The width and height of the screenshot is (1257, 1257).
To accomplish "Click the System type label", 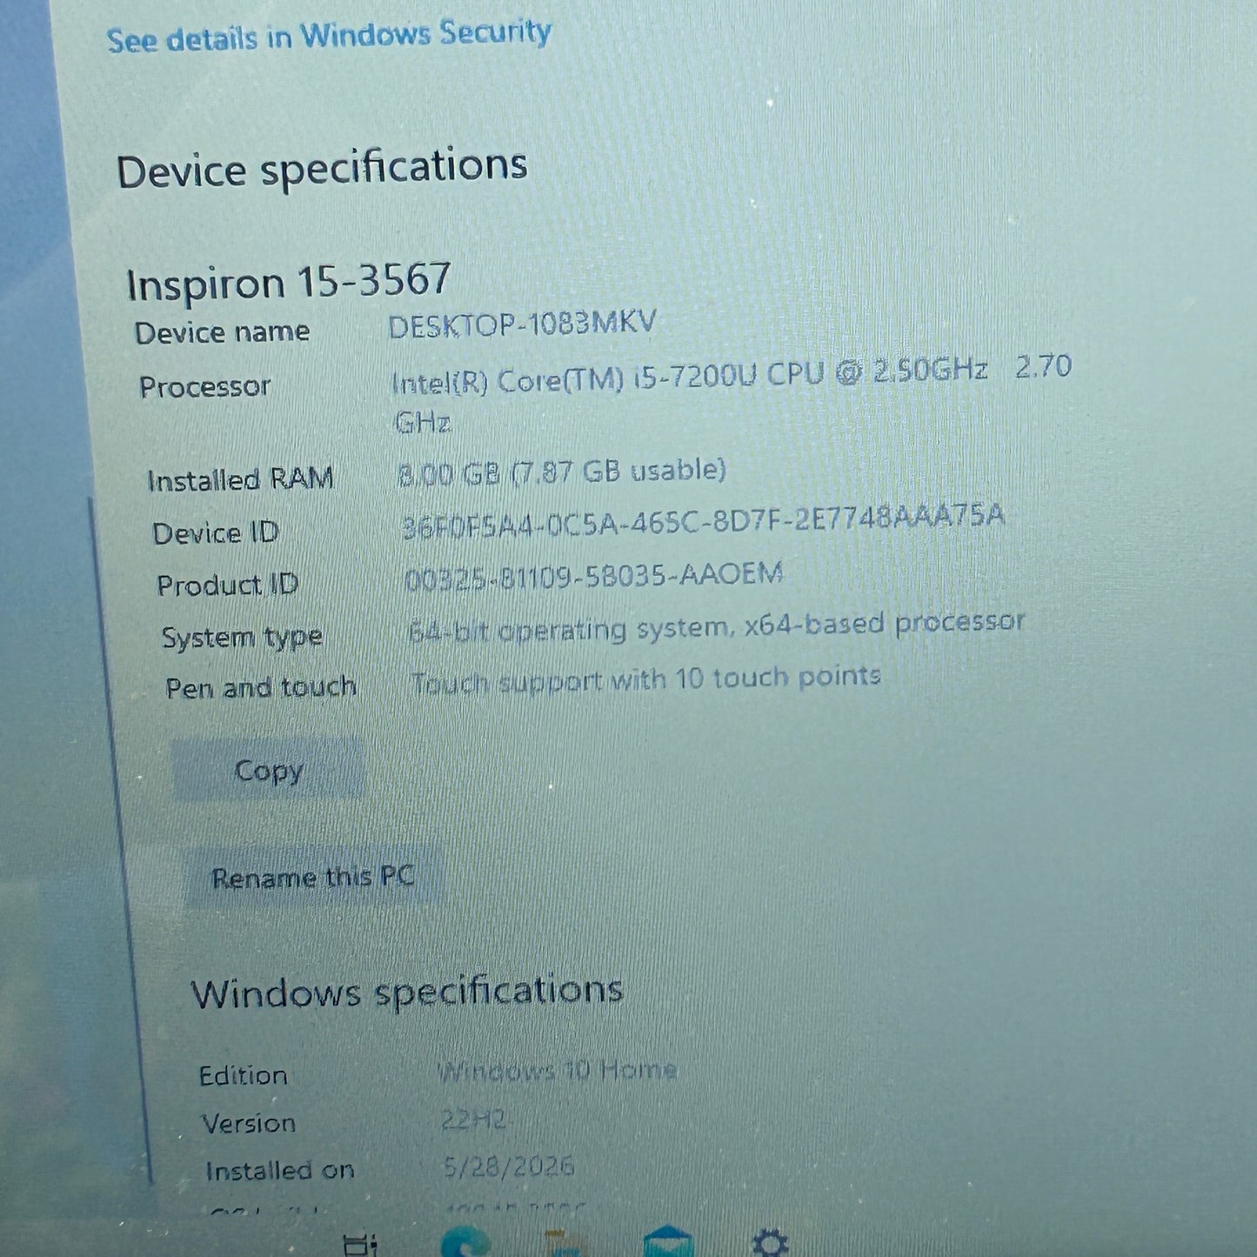I will point(243,638).
